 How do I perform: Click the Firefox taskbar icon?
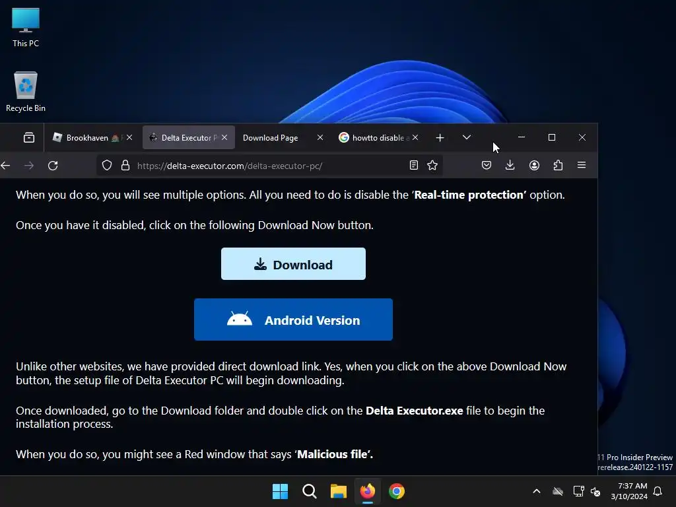click(x=367, y=491)
